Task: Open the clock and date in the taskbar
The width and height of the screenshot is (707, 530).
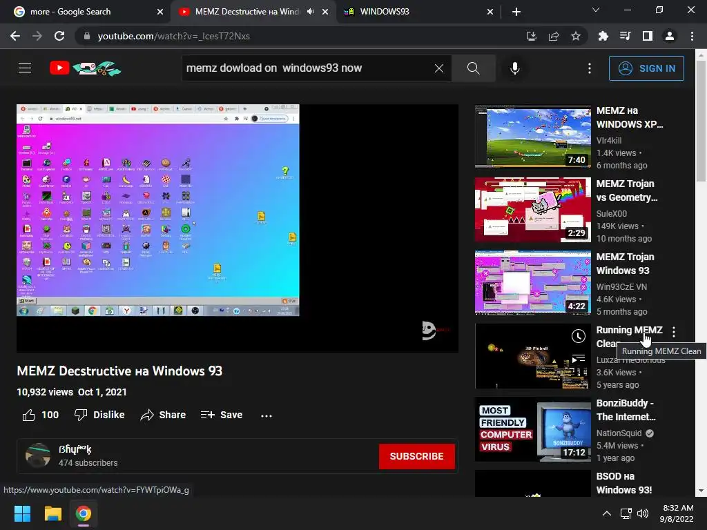Action: click(x=677, y=513)
